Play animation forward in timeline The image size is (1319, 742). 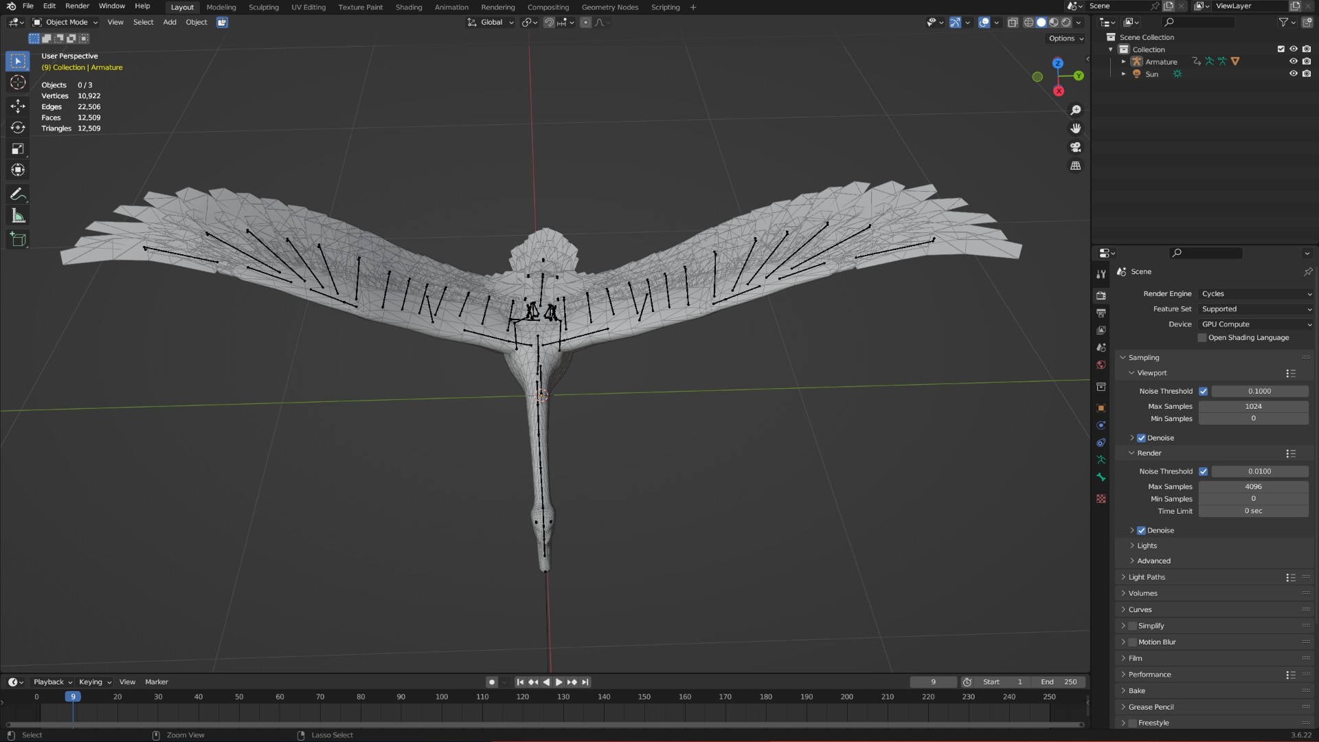pyautogui.click(x=559, y=683)
